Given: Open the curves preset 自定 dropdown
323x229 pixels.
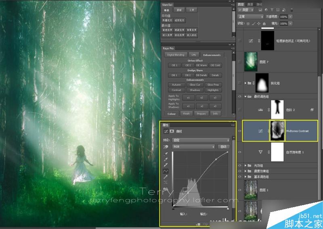Looking at the screenshot, I should click(201, 140).
